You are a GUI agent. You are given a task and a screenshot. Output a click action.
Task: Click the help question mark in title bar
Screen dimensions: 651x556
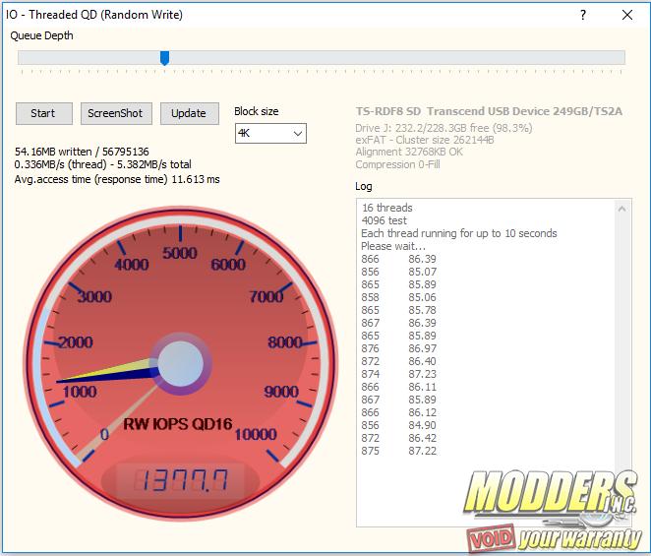pos(583,15)
